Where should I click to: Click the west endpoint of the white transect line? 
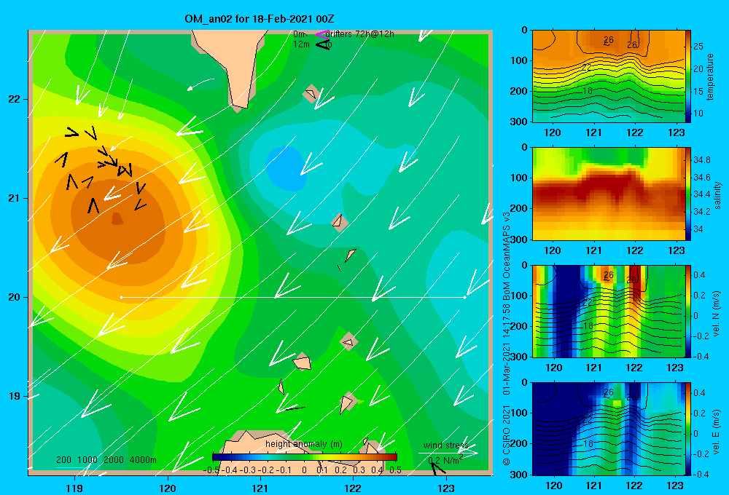(121, 297)
